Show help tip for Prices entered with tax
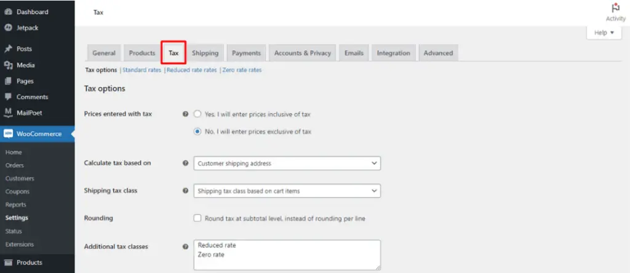The width and height of the screenshot is (630, 273). point(185,114)
